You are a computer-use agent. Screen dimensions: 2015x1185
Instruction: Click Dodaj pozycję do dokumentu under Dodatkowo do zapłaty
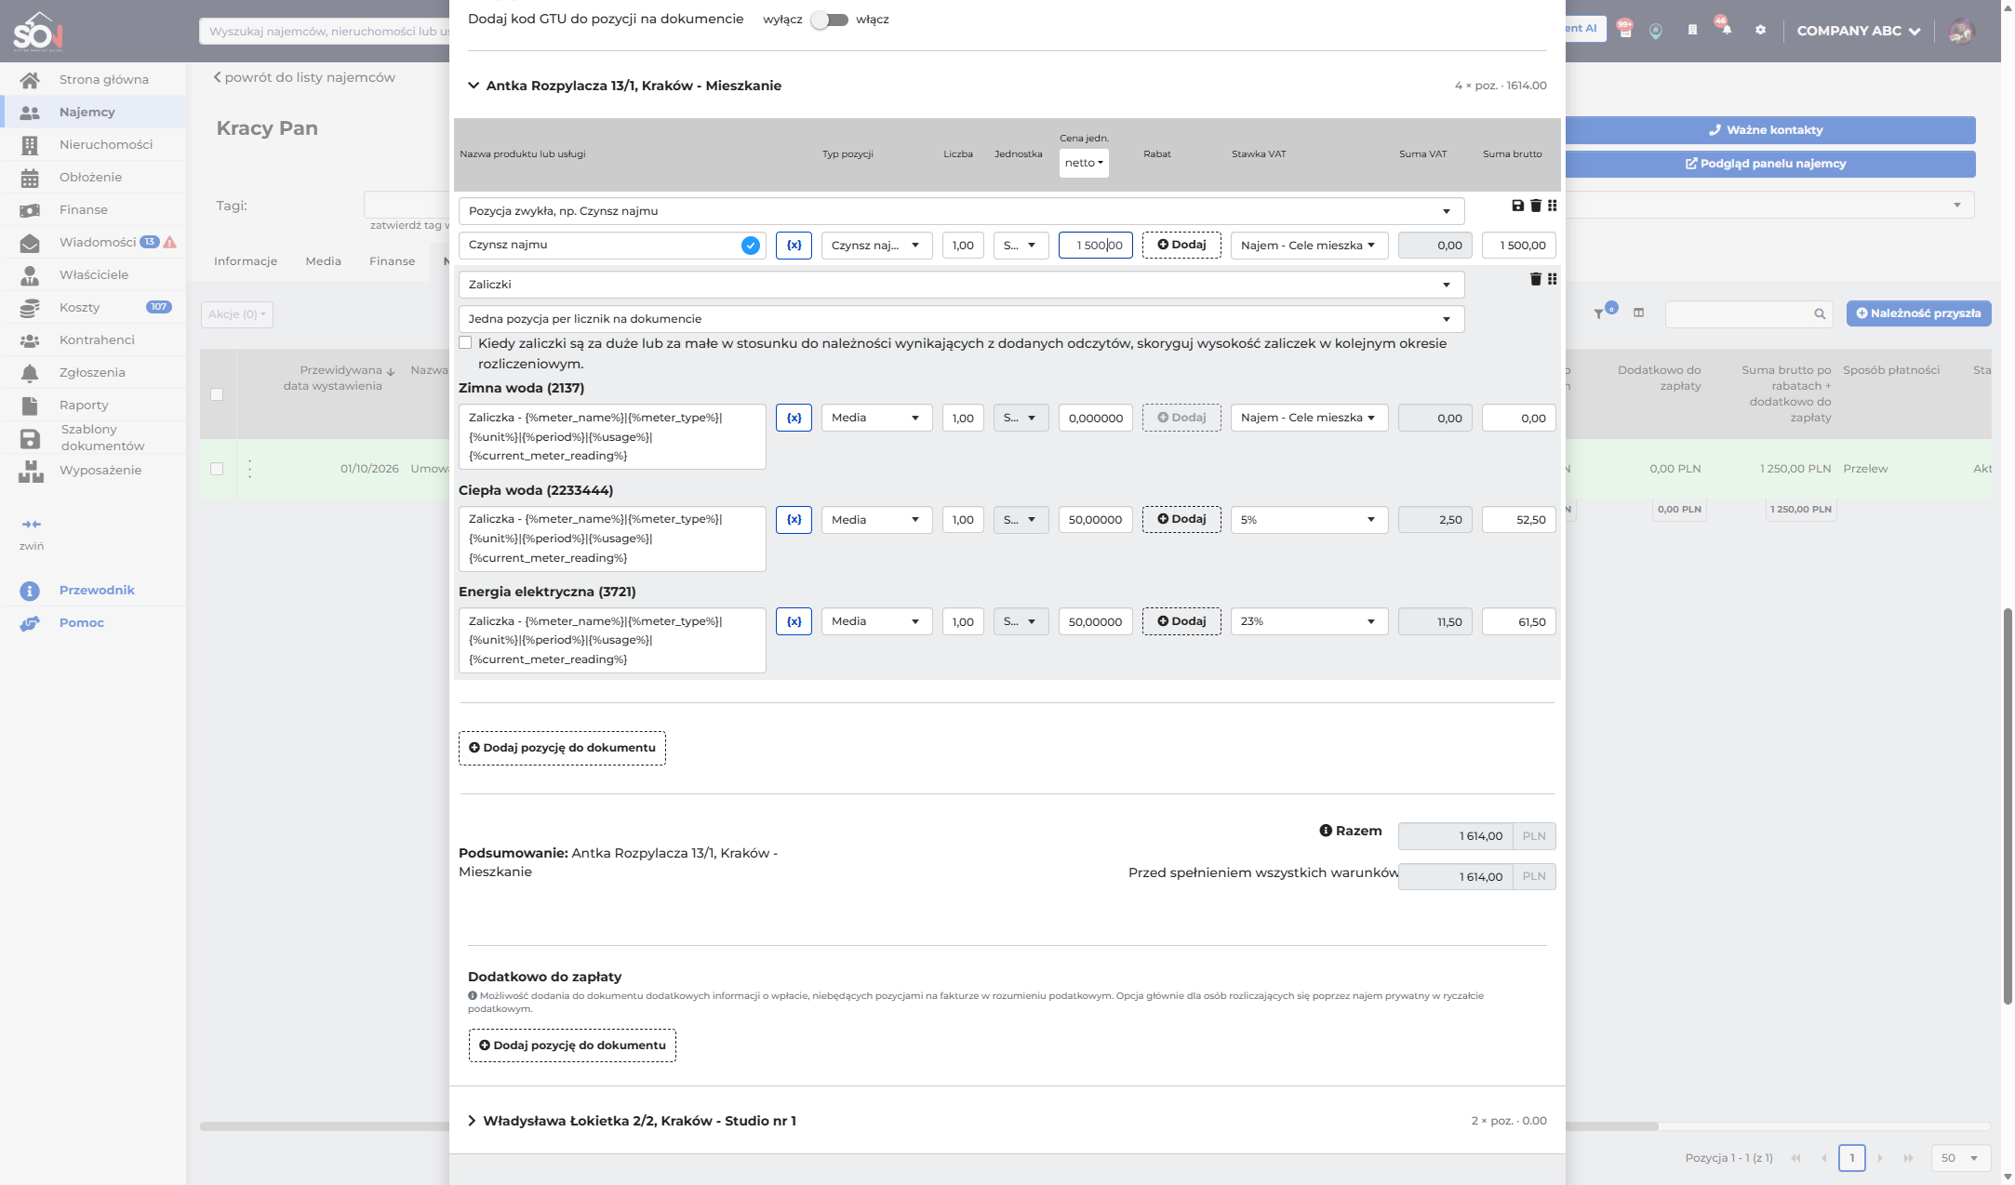point(572,1045)
